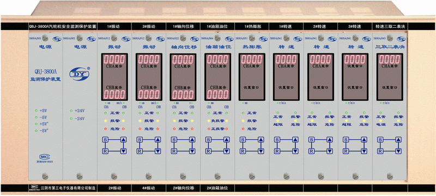Image resolution: width=436 pixels, height=196 pixels.
Task: Click the DY logo on second 电源 module
Action: point(80,74)
